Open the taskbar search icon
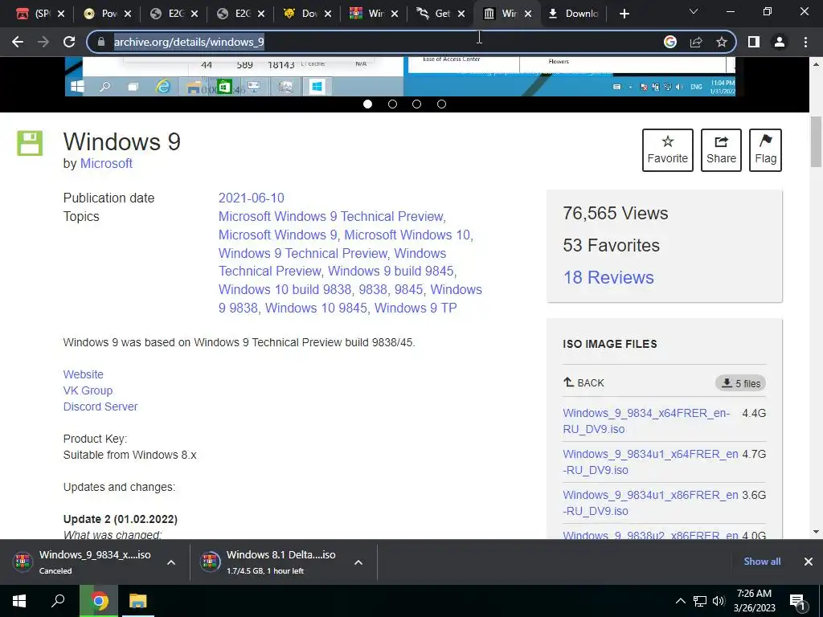 [x=58, y=601]
